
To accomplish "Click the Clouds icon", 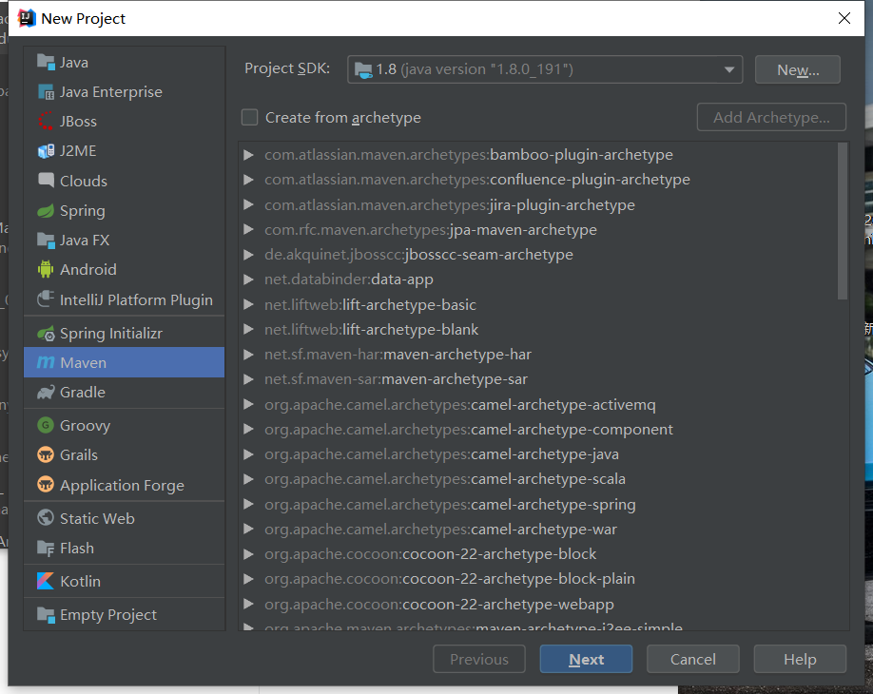I will [46, 181].
